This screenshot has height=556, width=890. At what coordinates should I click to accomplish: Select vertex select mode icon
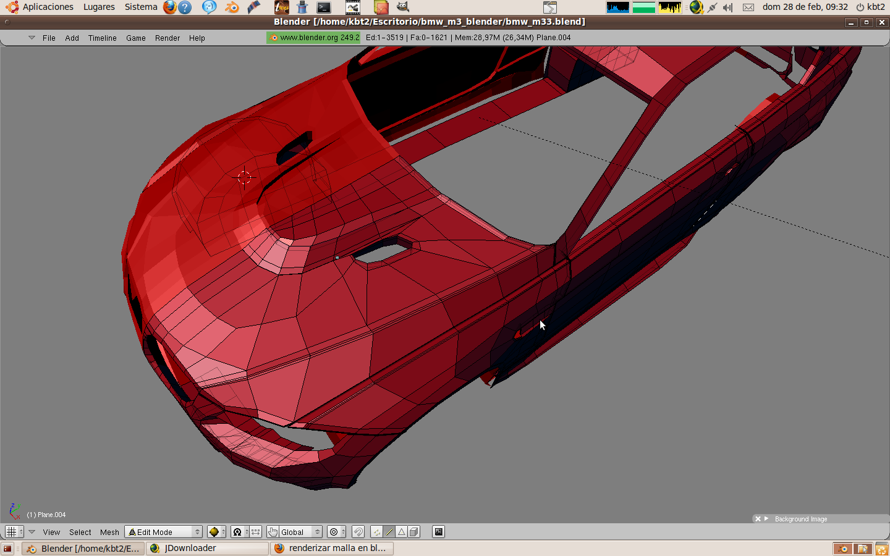pyautogui.click(x=376, y=532)
